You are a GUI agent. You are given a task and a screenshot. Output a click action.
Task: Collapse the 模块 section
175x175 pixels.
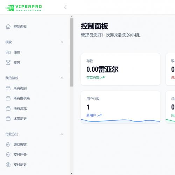62,42
